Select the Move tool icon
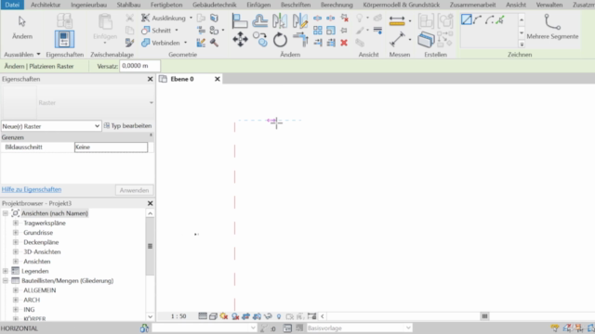This screenshot has width=595, height=334. point(240,39)
